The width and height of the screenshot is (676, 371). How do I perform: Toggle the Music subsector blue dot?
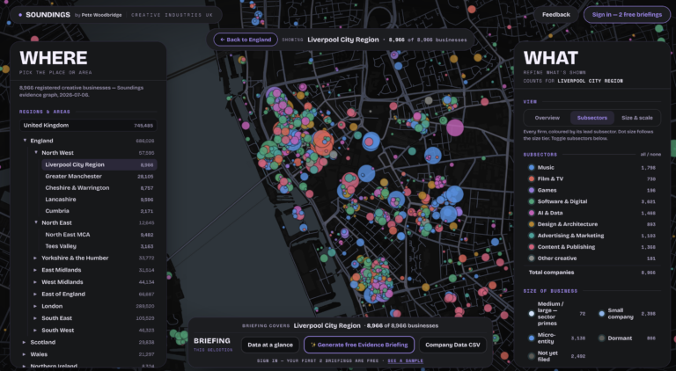[532, 167]
